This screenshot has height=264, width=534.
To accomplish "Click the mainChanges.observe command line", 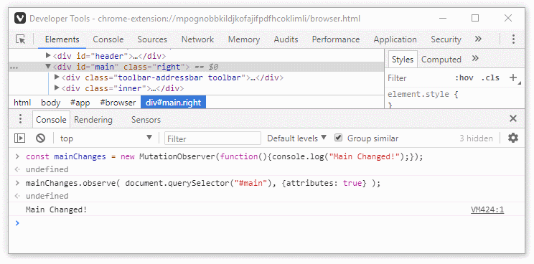I will [x=202, y=183].
